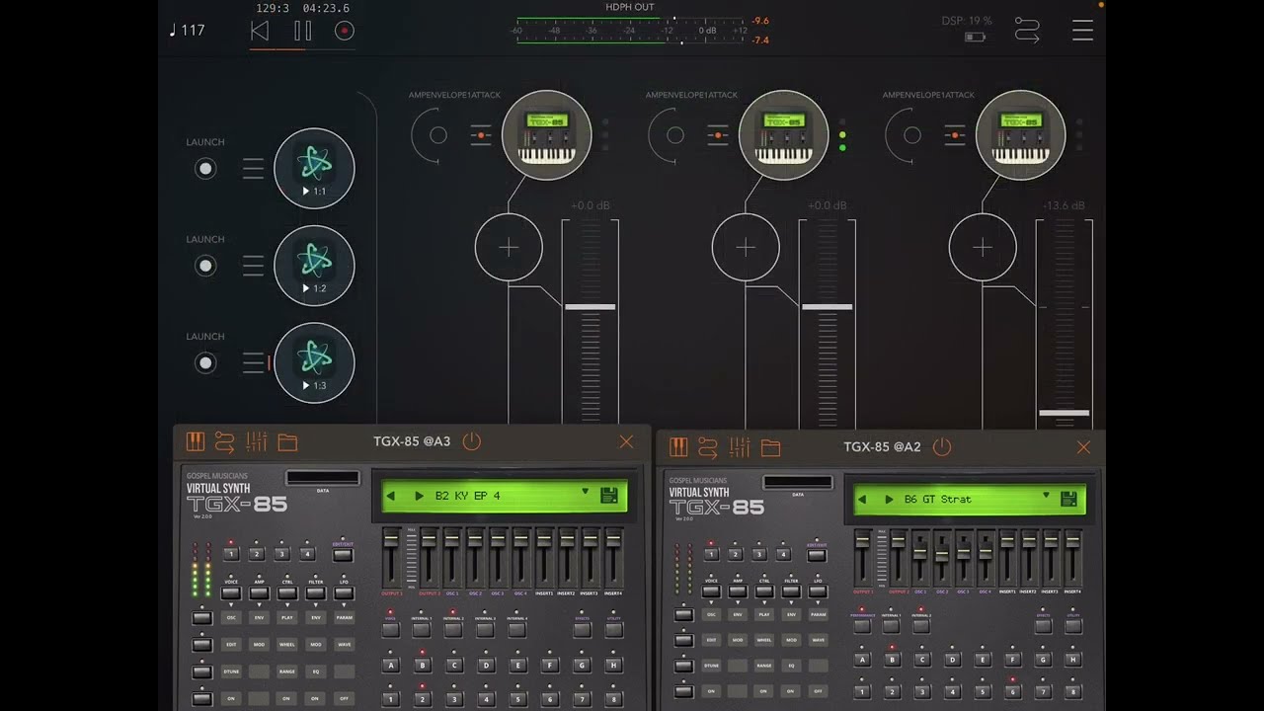Screen dimensions: 1264x711
Task: Click the third channel's fader at -13.6 dB
Action: [x=1065, y=413]
